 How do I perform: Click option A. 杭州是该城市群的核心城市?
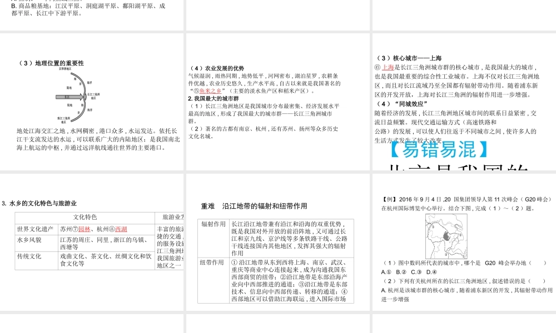point(467,294)
